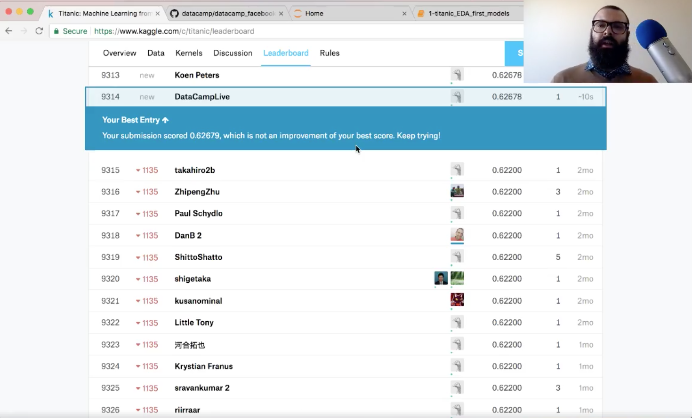Click the browser back arrow

(8, 31)
